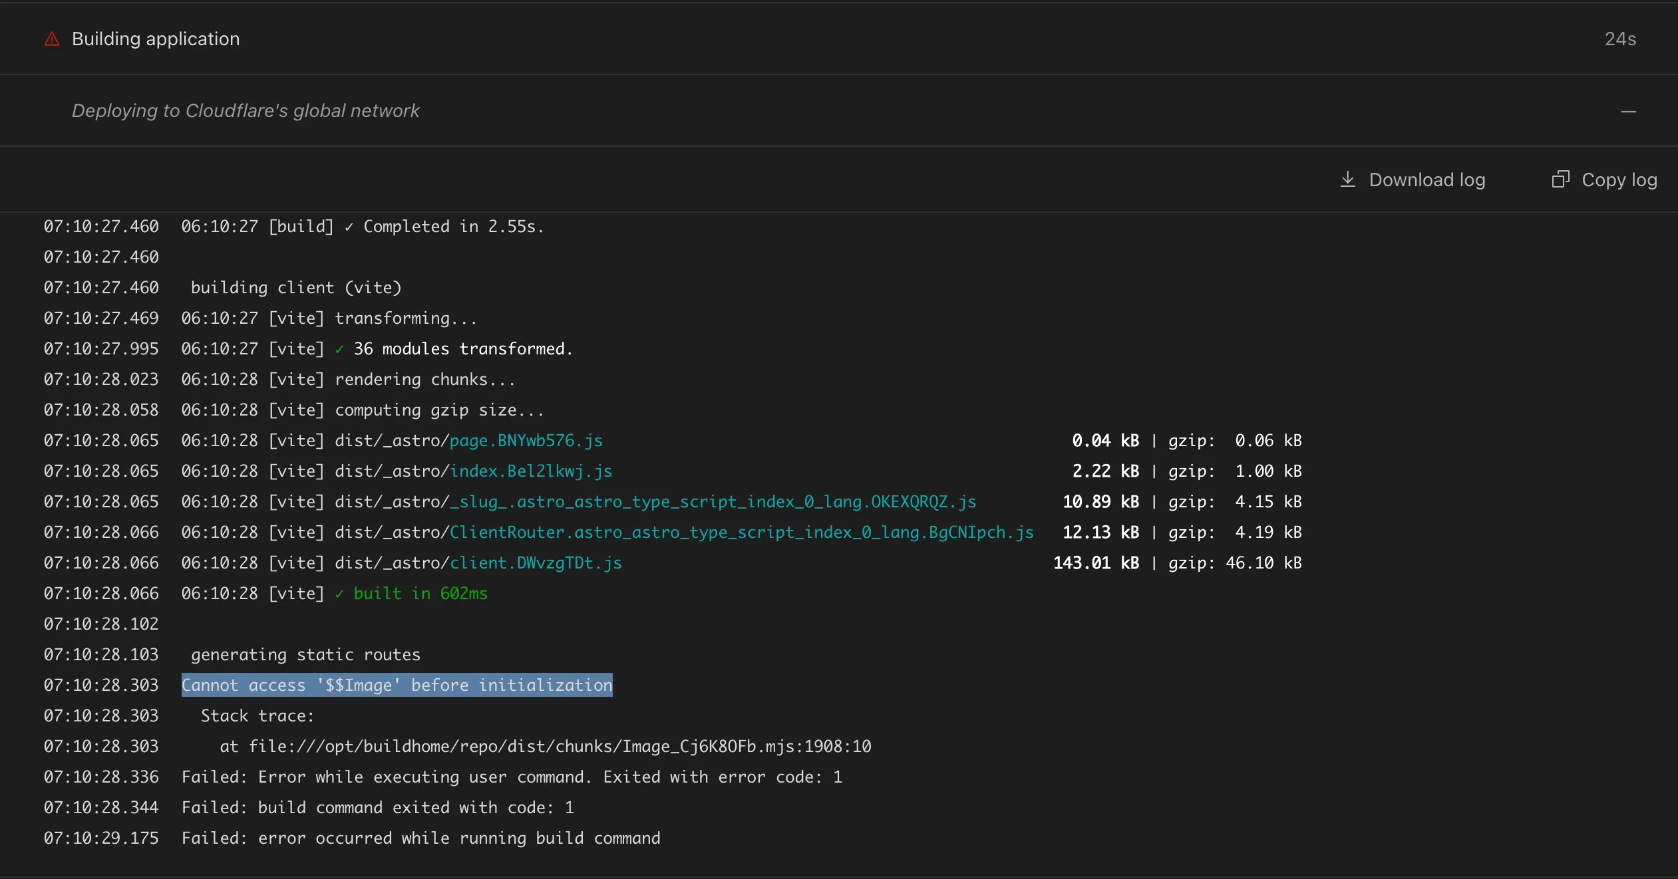Click the 24s build duration label

[1620, 39]
